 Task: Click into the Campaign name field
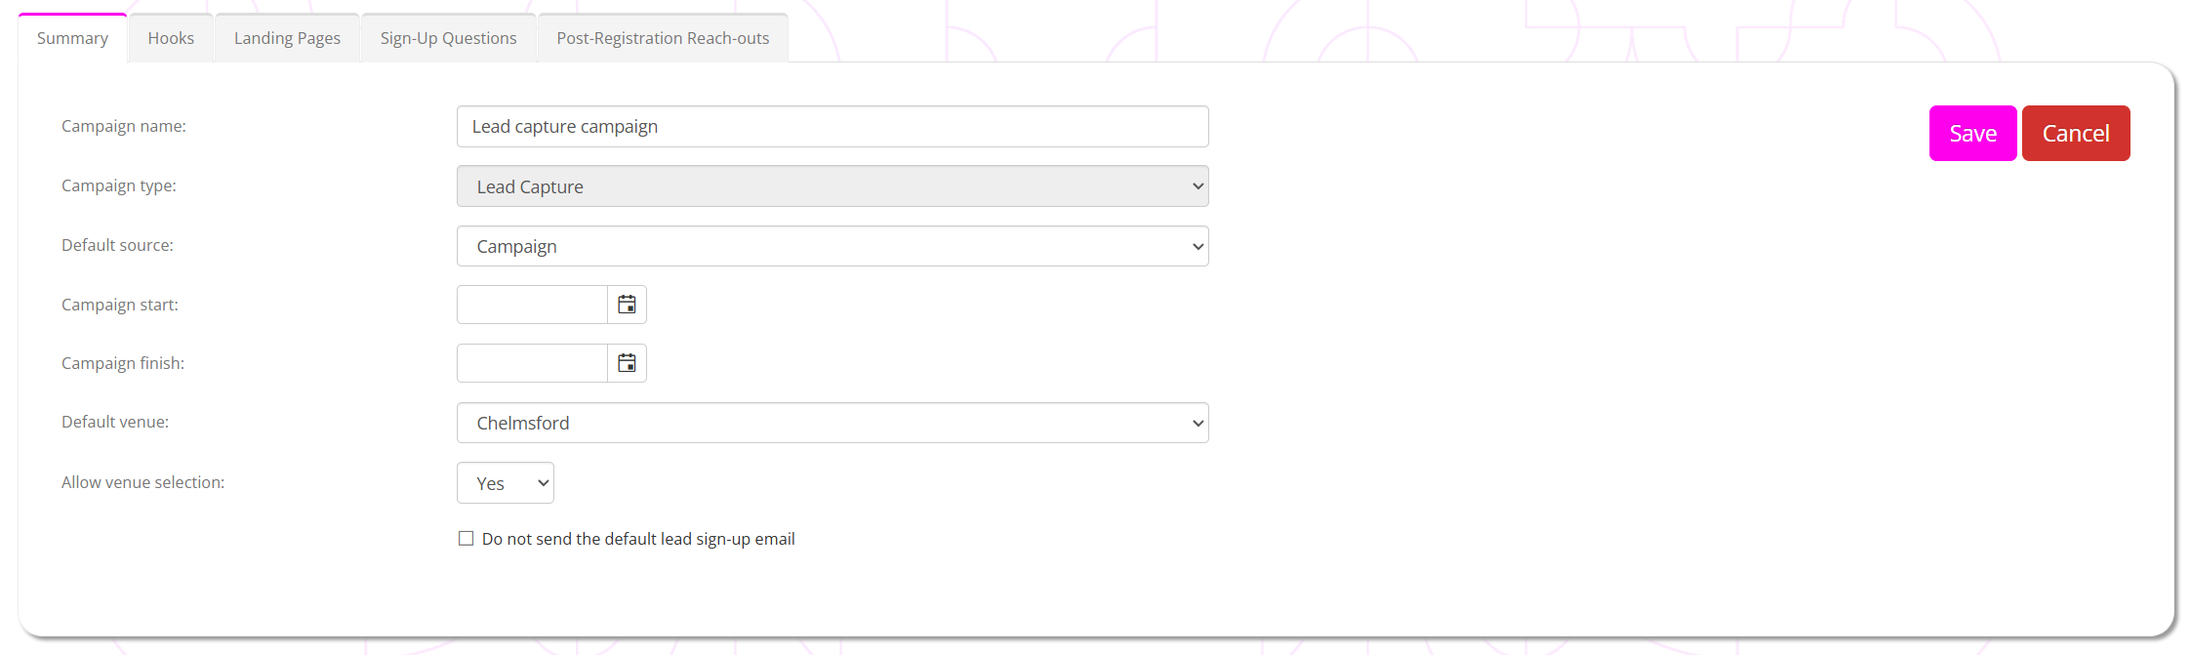click(x=832, y=127)
